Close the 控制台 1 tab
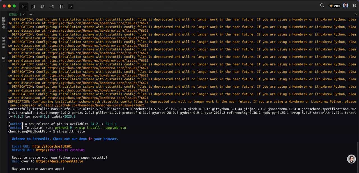This screenshot has width=359, height=173. point(24,14)
